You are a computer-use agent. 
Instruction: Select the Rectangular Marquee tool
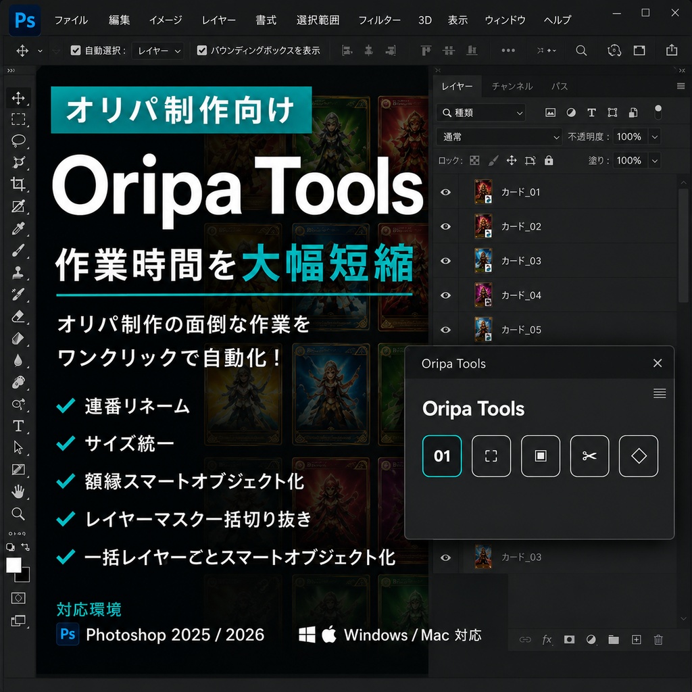(x=18, y=119)
